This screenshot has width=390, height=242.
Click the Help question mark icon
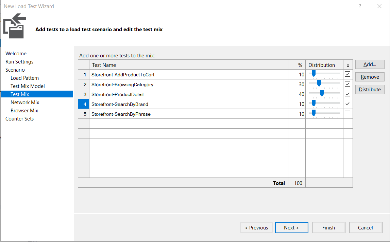(360, 6)
